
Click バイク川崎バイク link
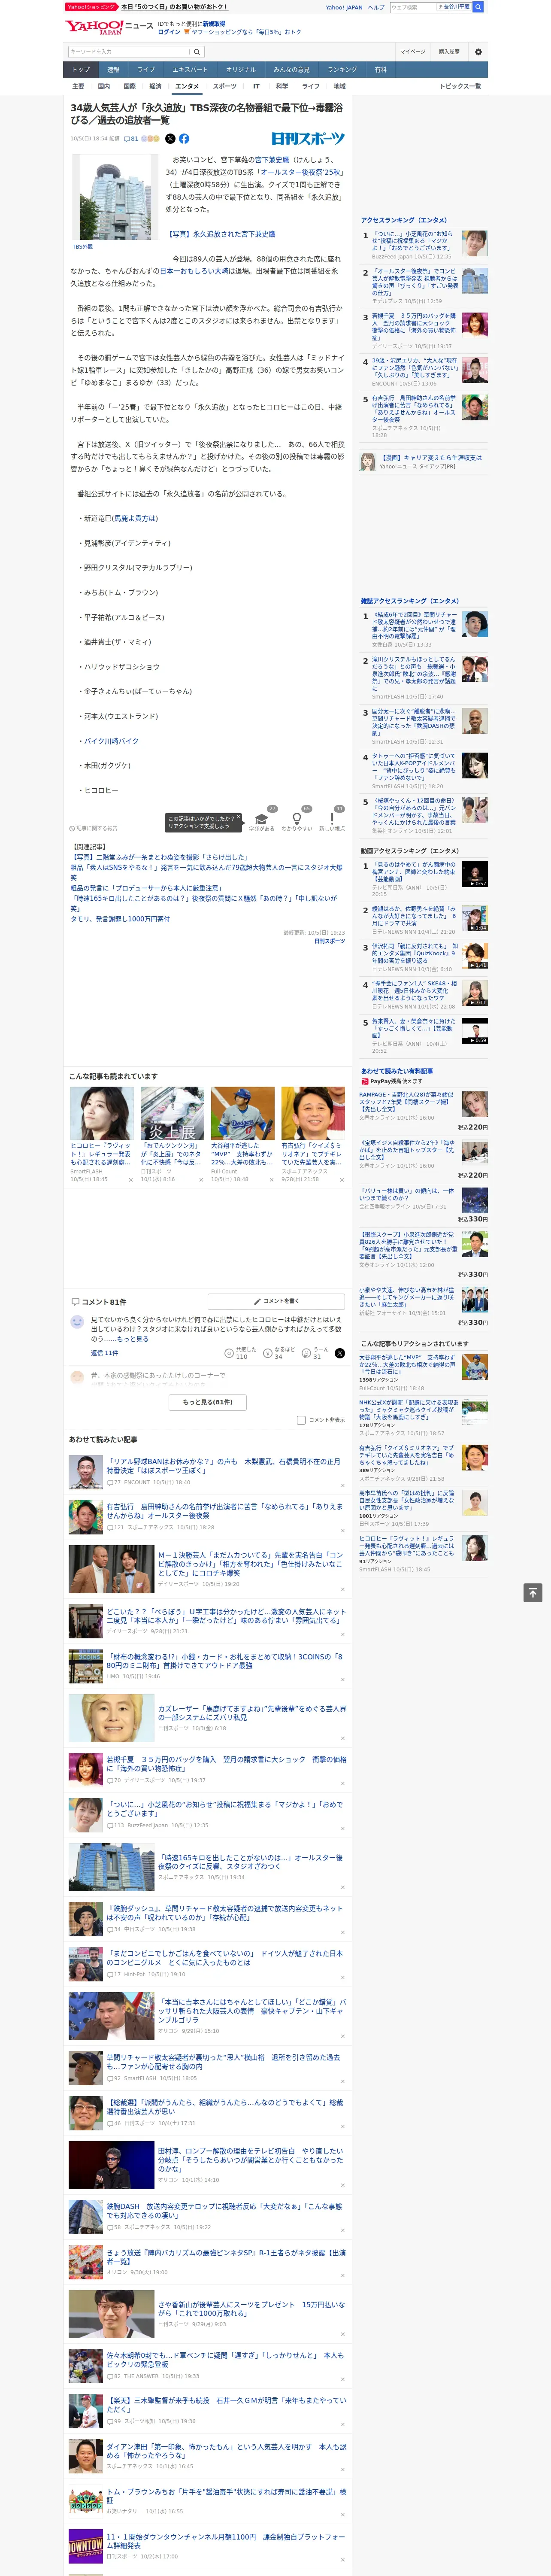[111, 741]
